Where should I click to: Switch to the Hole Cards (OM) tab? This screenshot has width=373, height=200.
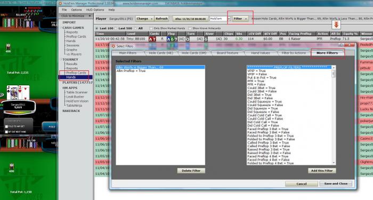pyautogui.click(x=194, y=53)
